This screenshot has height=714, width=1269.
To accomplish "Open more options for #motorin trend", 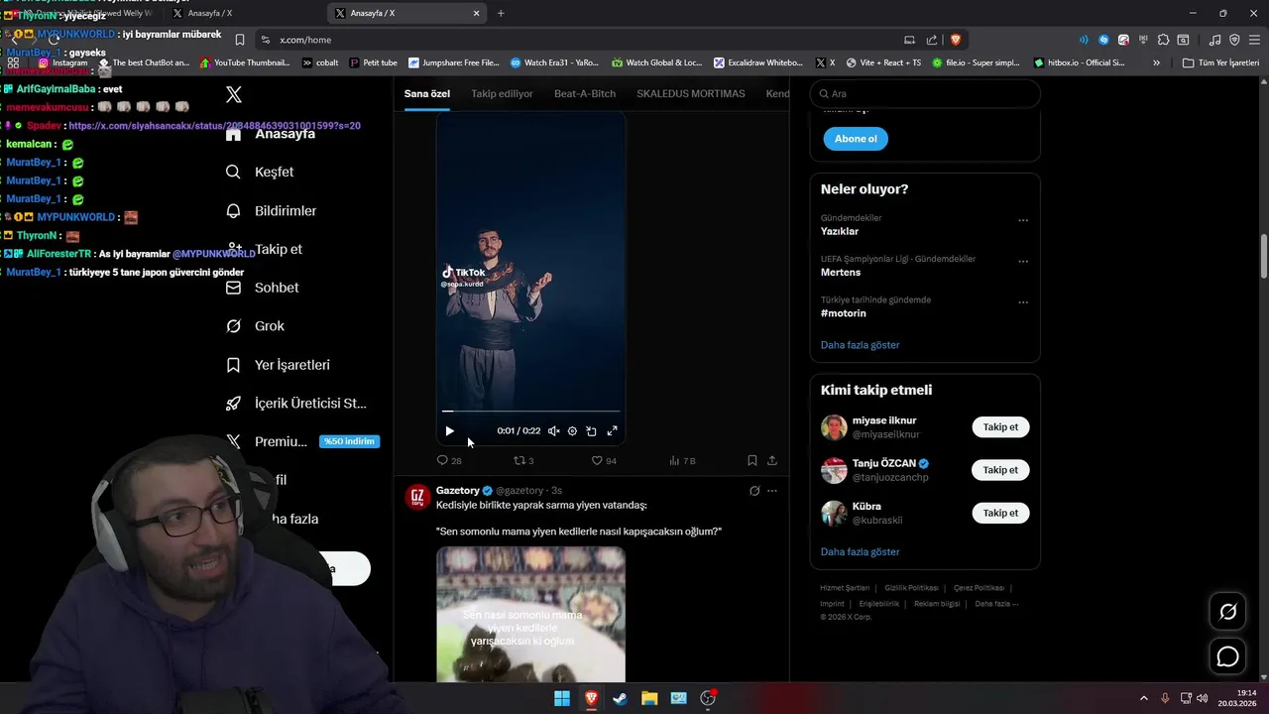I will click(x=1023, y=302).
